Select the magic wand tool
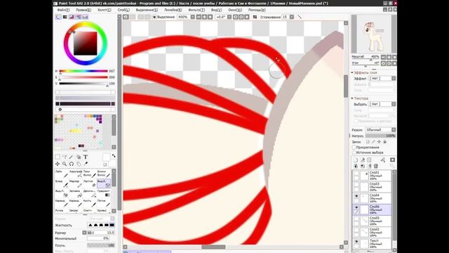The image size is (449, 253). (x=72, y=157)
